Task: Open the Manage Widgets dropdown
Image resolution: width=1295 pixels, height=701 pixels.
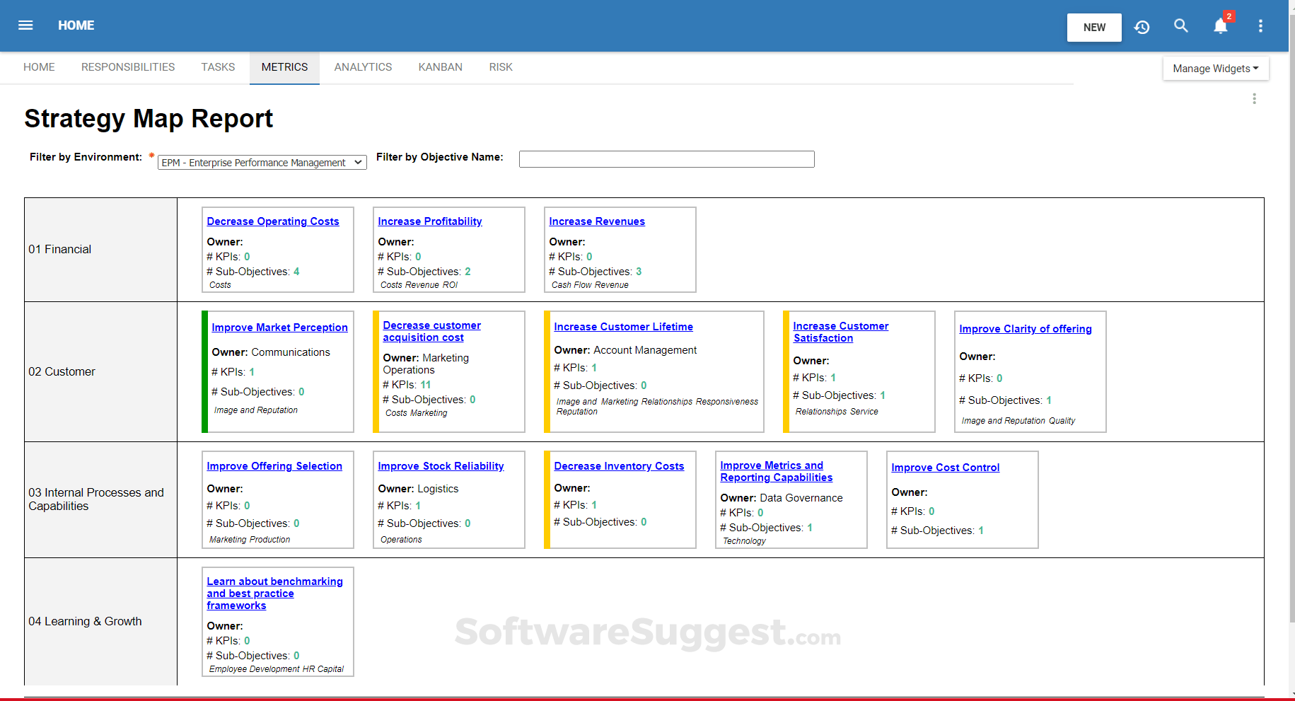Action: pyautogui.click(x=1215, y=68)
